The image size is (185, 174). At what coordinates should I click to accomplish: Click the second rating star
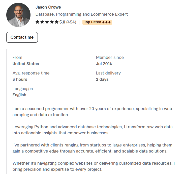[x=42, y=22]
